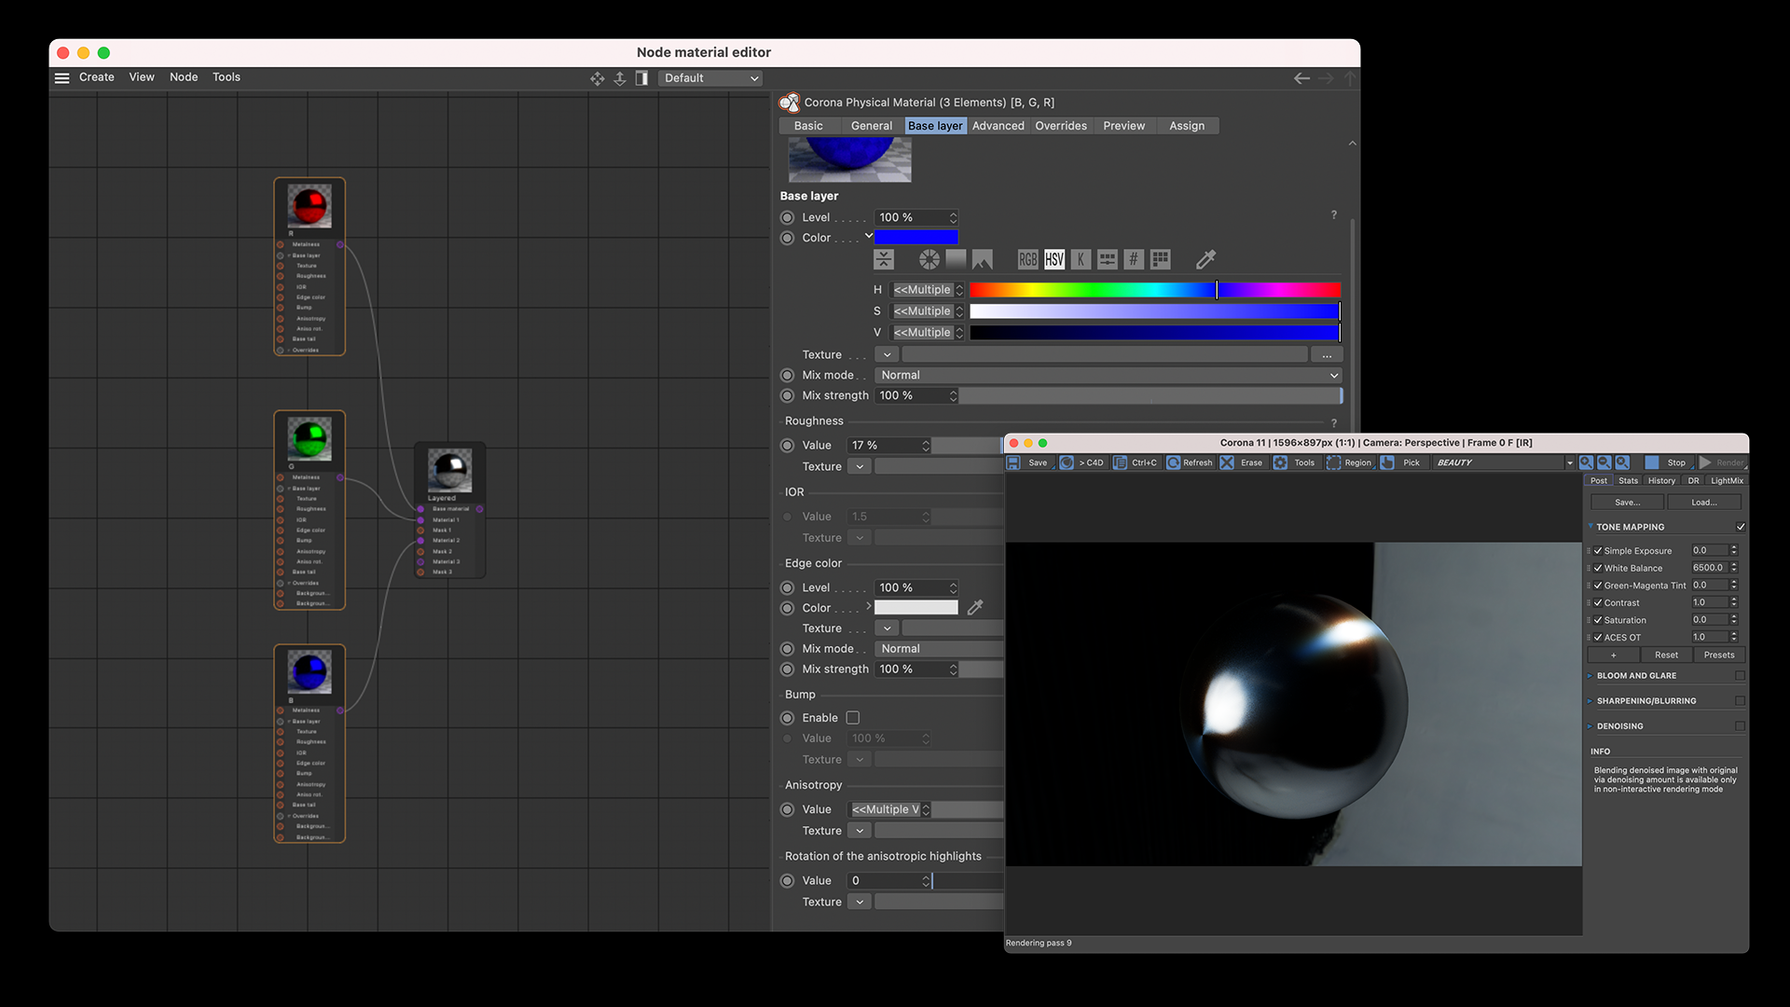
Task: Uncheck Simple Exposure operator
Action: pos(1598,551)
